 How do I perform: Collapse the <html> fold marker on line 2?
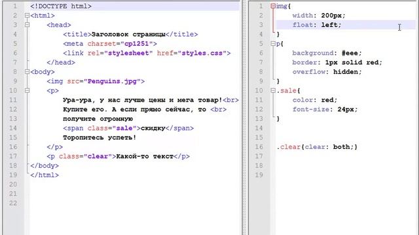coord(27,16)
